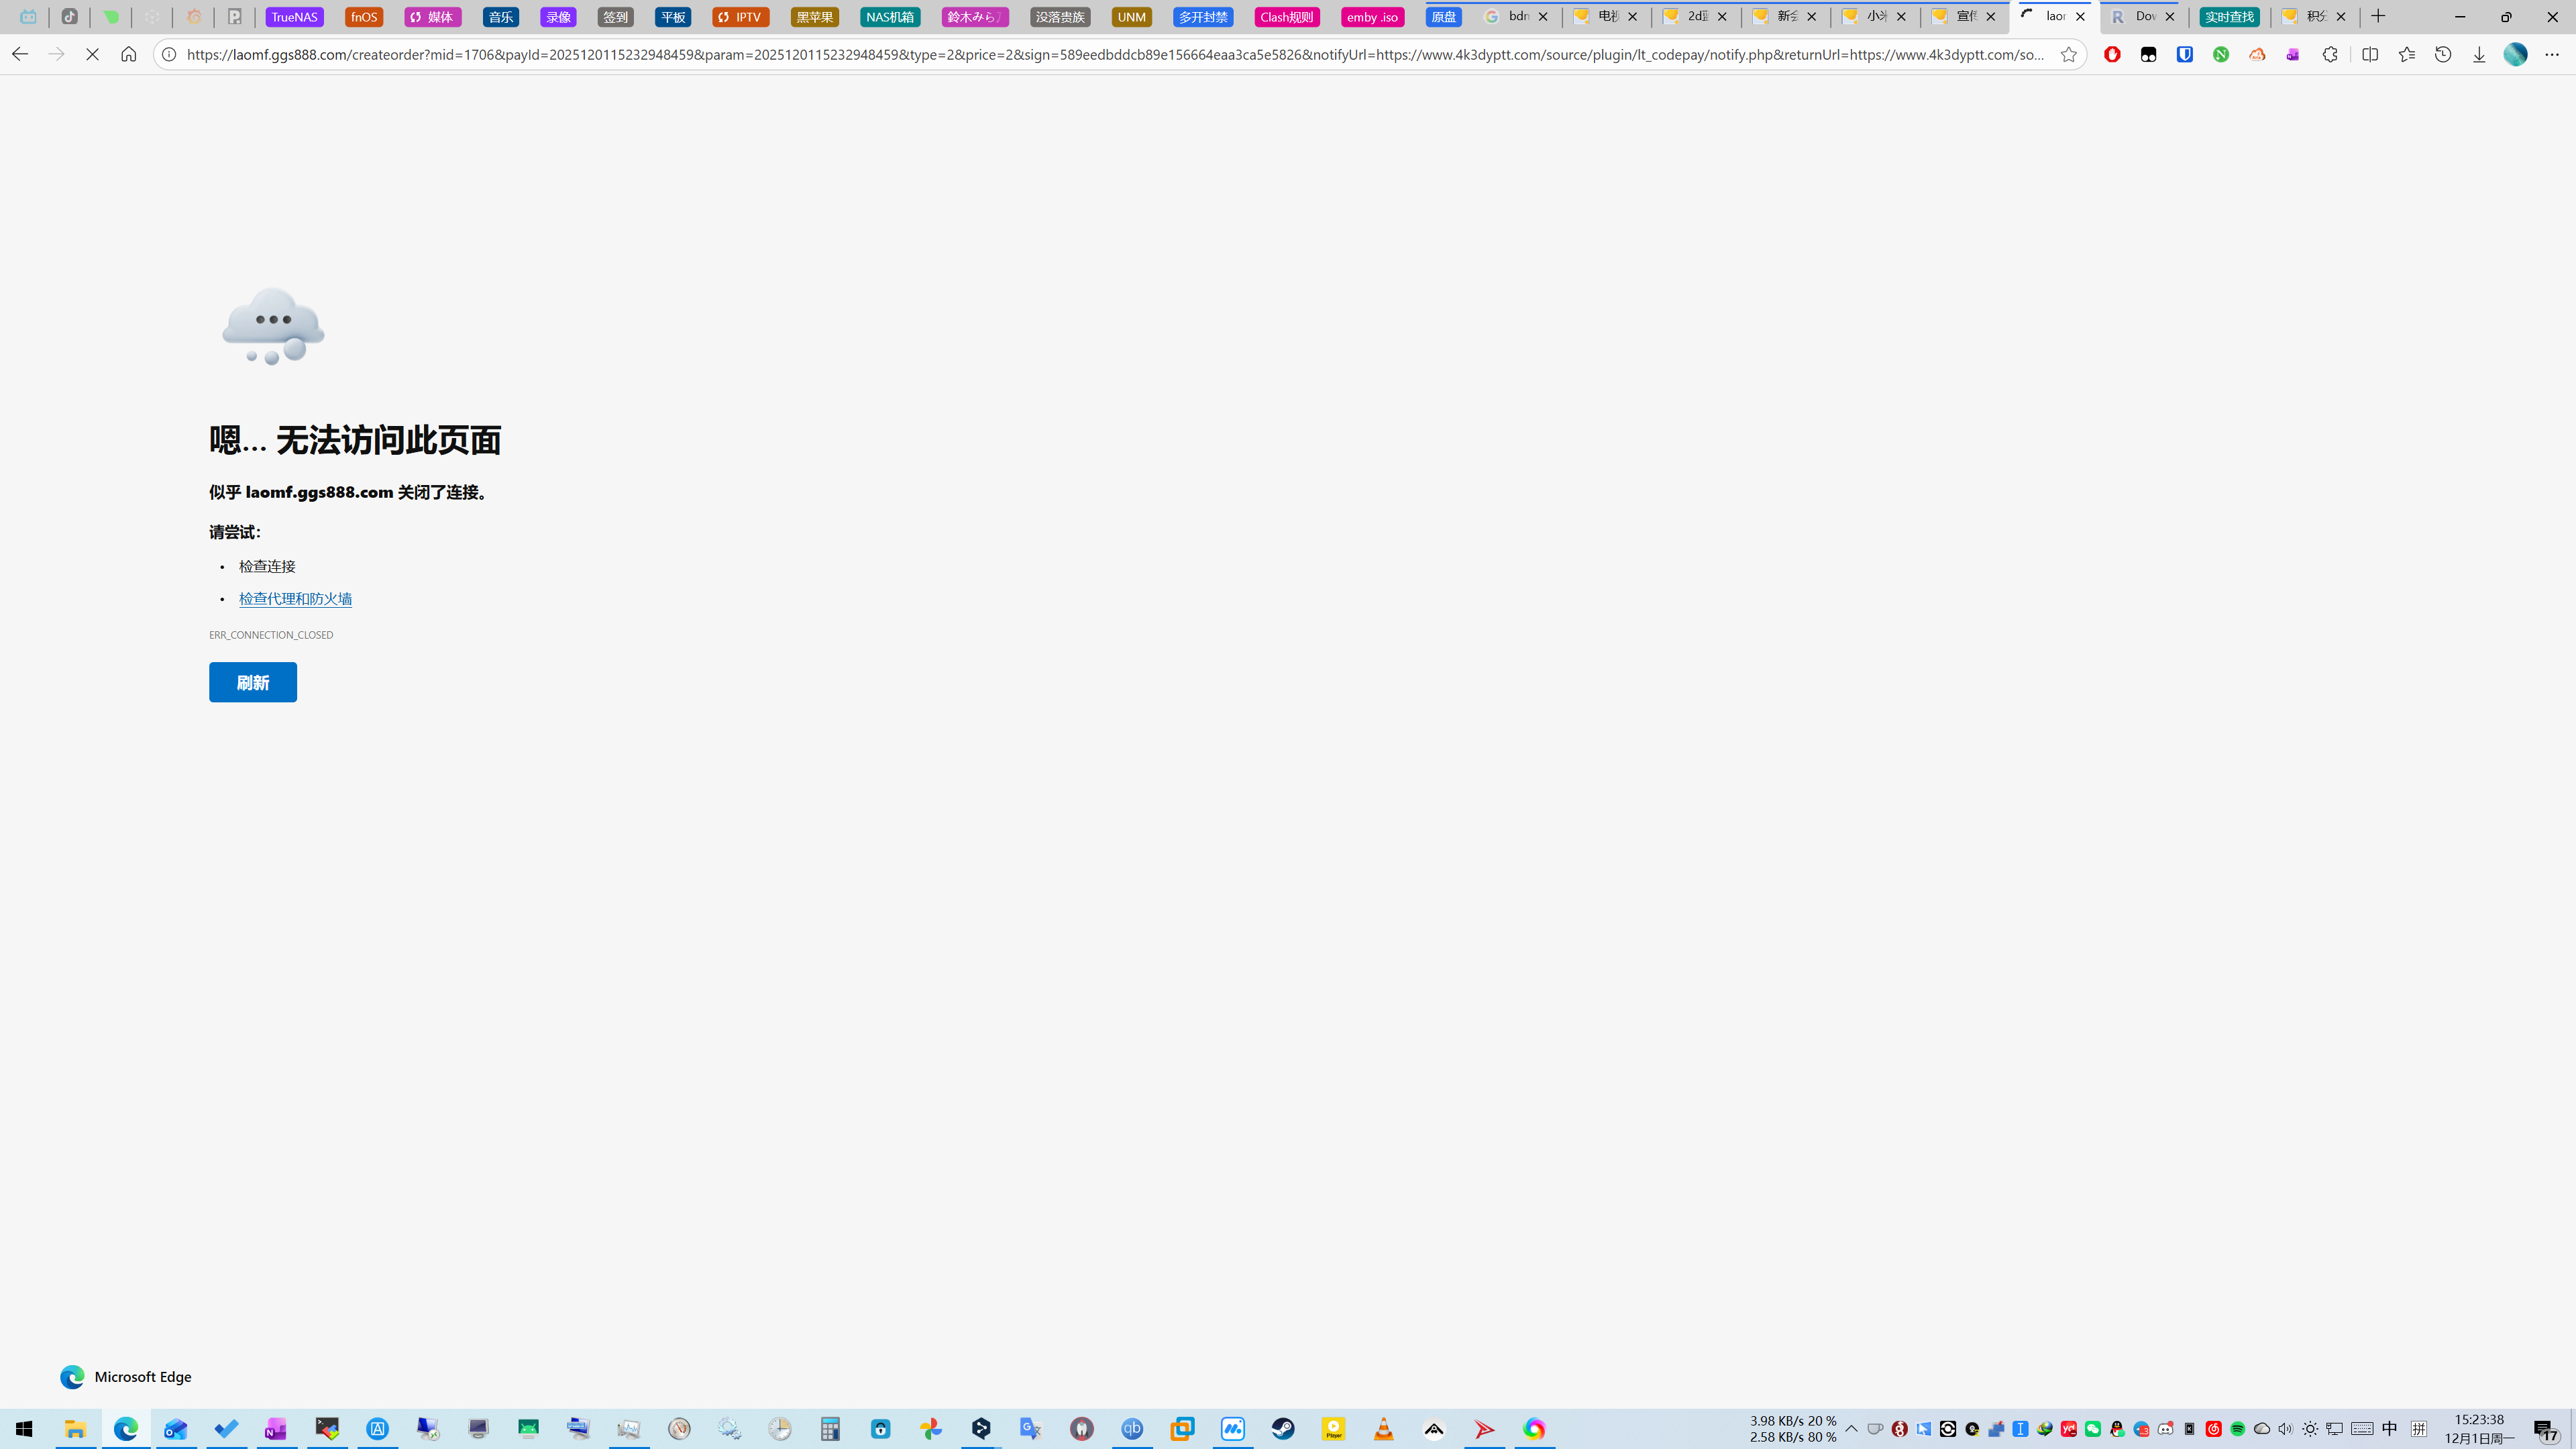
Task: Show browsing history panel
Action: click(x=2443, y=55)
